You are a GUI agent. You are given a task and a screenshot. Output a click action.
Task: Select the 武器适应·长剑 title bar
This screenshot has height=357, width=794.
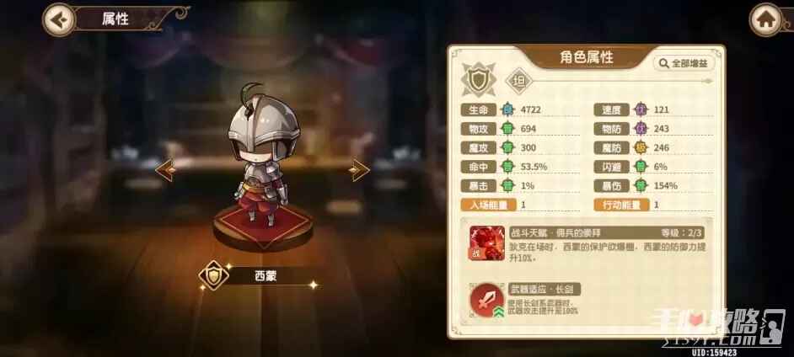[x=544, y=290]
